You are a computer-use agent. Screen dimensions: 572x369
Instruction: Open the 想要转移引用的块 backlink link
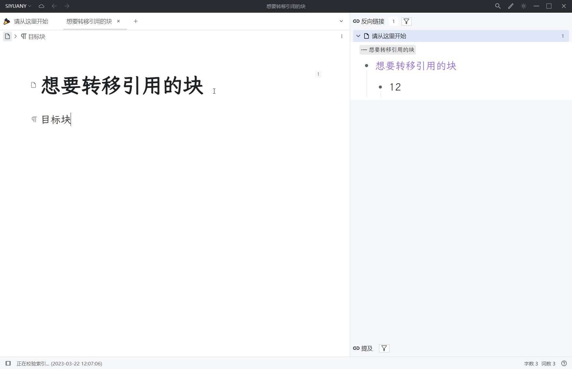click(x=415, y=66)
